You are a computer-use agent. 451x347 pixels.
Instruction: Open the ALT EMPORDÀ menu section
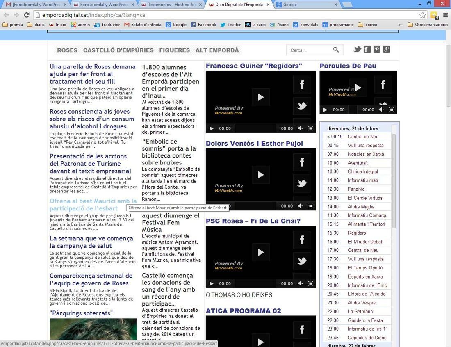[x=217, y=50]
